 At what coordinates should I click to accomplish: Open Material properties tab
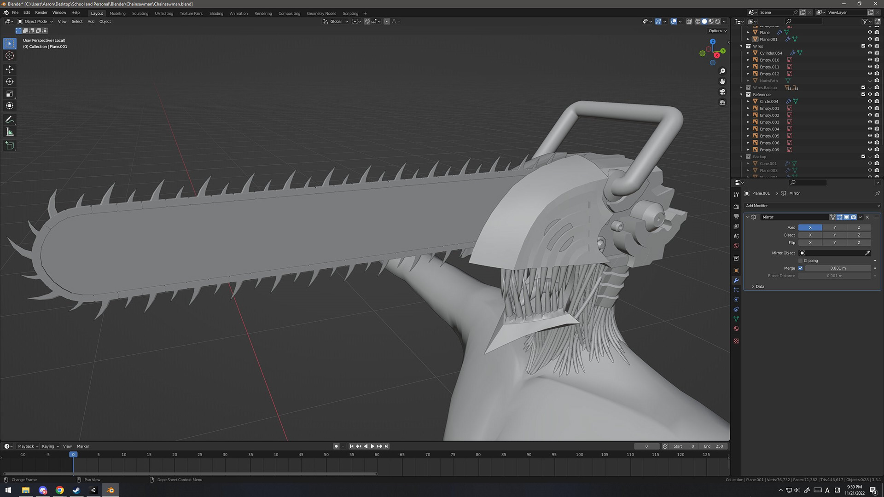[736, 329]
